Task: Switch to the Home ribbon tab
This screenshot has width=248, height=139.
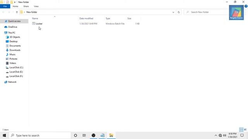Action: coord(15,6)
